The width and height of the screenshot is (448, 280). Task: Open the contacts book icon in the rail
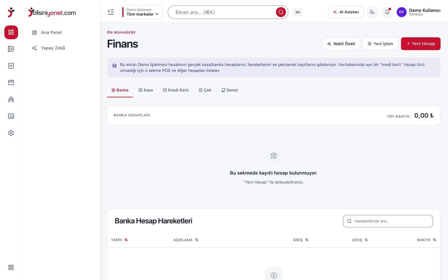[x=11, y=49]
